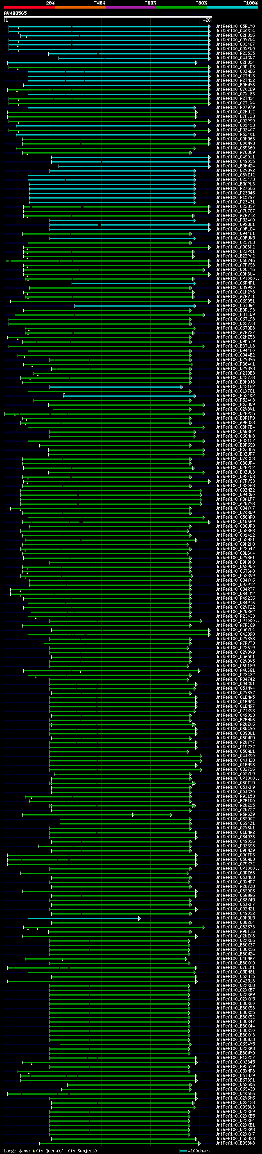Click UniRef100_P15797 row label
The width and height of the screenshot is (262, 1154).
235,198
